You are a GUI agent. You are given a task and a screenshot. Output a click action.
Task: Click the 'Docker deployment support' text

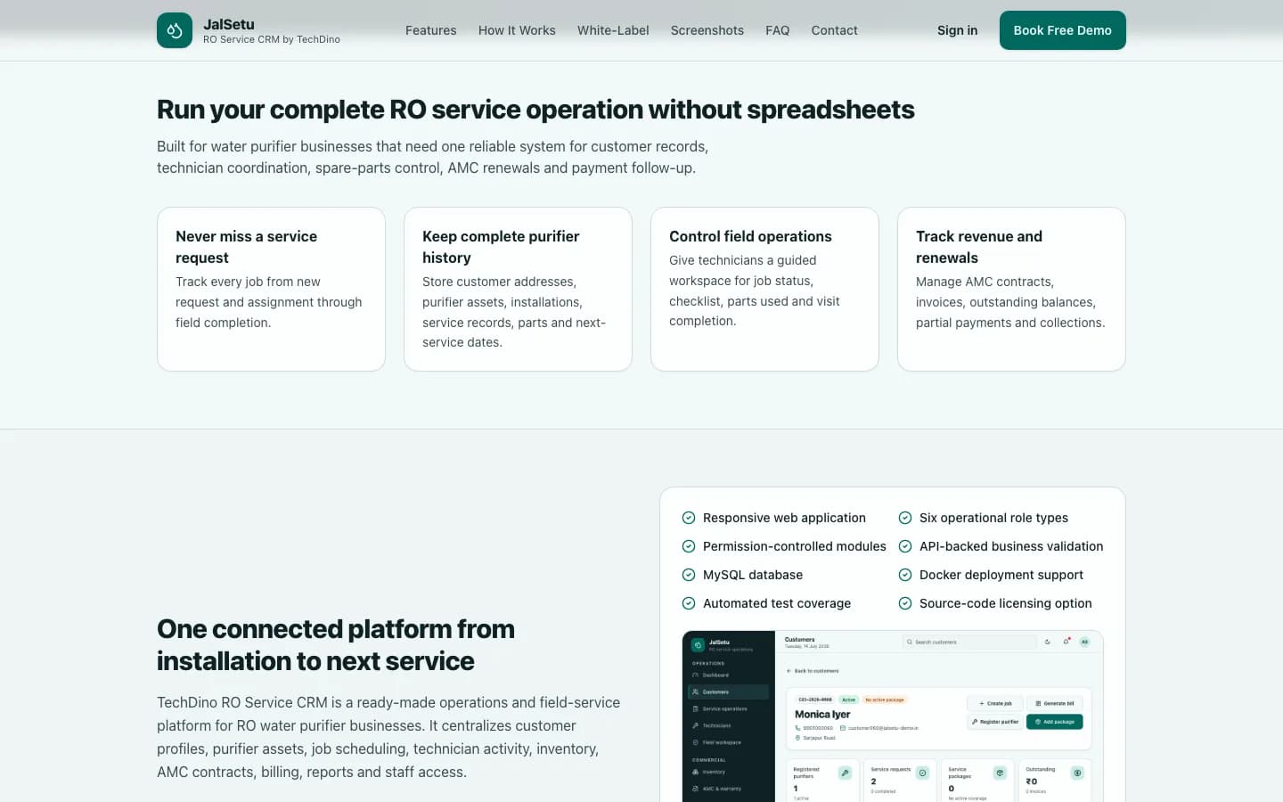(x=1001, y=575)
